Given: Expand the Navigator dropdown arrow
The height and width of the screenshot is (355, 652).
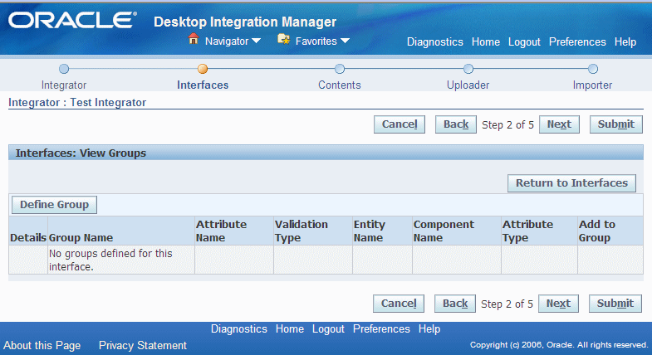Looking at the screenshot, I should (256, 41).
